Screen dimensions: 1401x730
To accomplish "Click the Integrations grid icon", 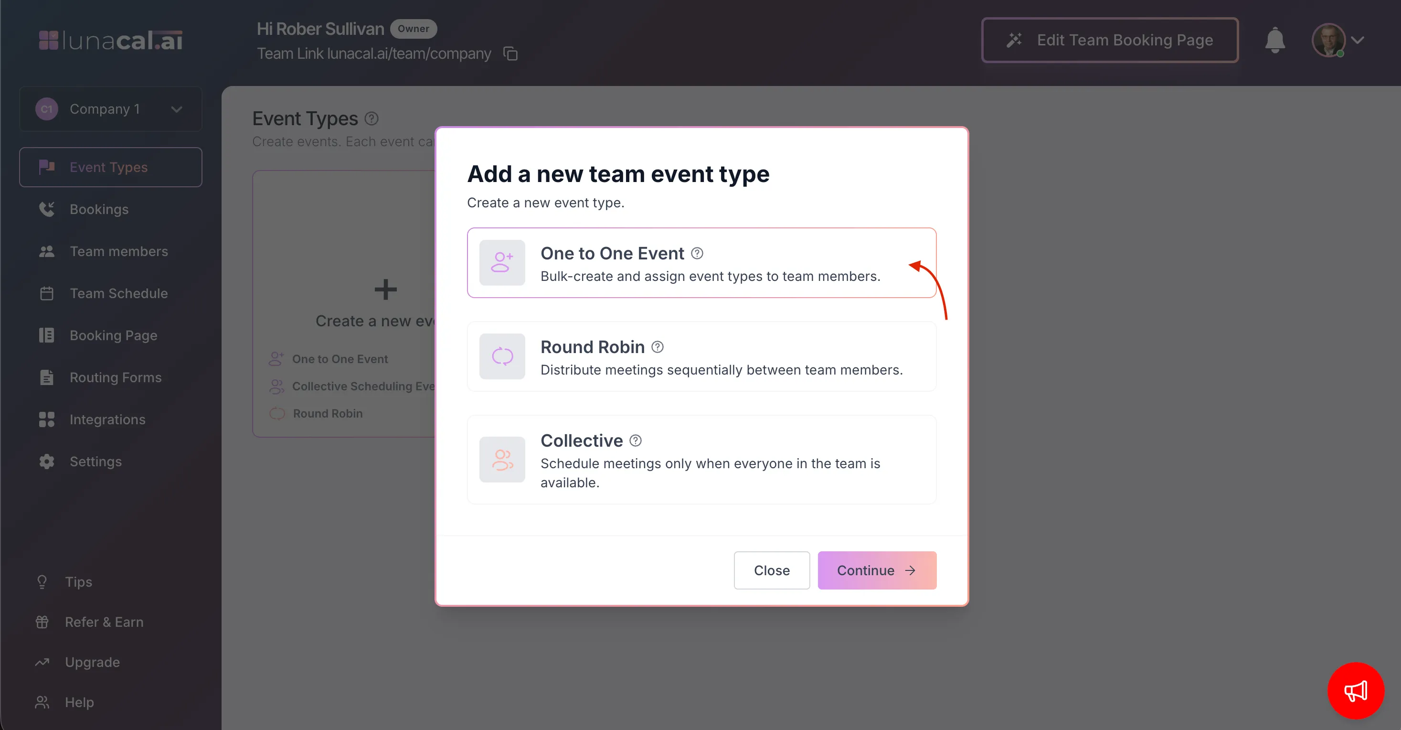I will click(x=47, y=419).
